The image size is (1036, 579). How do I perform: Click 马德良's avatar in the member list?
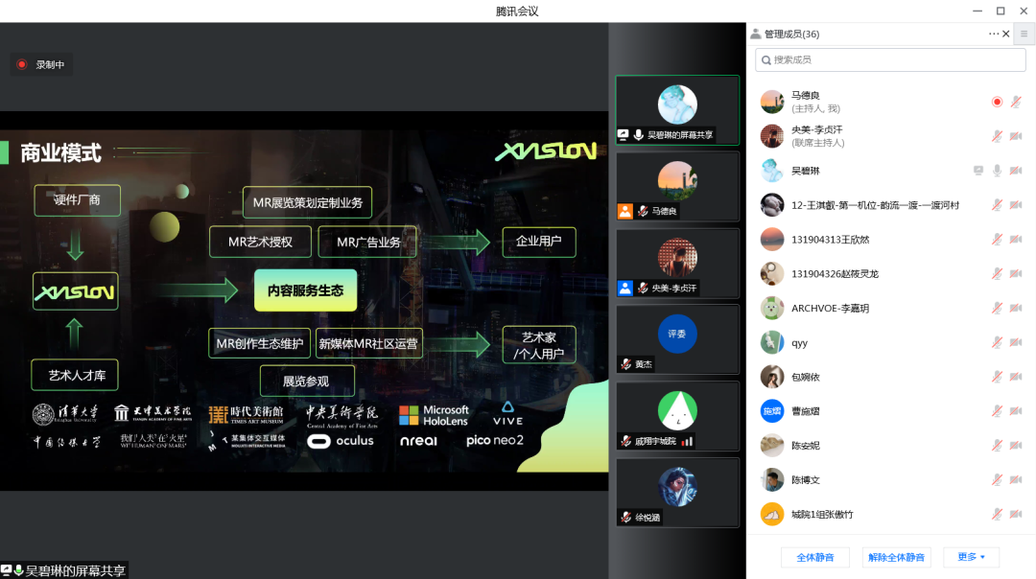771,102
